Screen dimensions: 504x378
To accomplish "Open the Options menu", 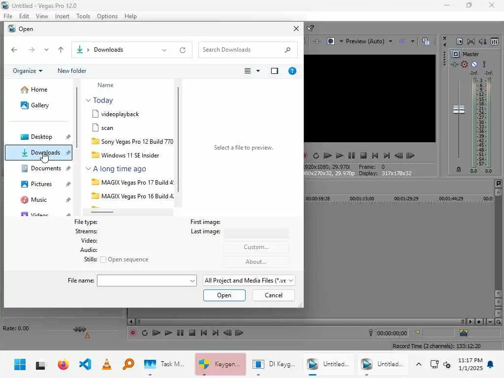I will [107, 16].
